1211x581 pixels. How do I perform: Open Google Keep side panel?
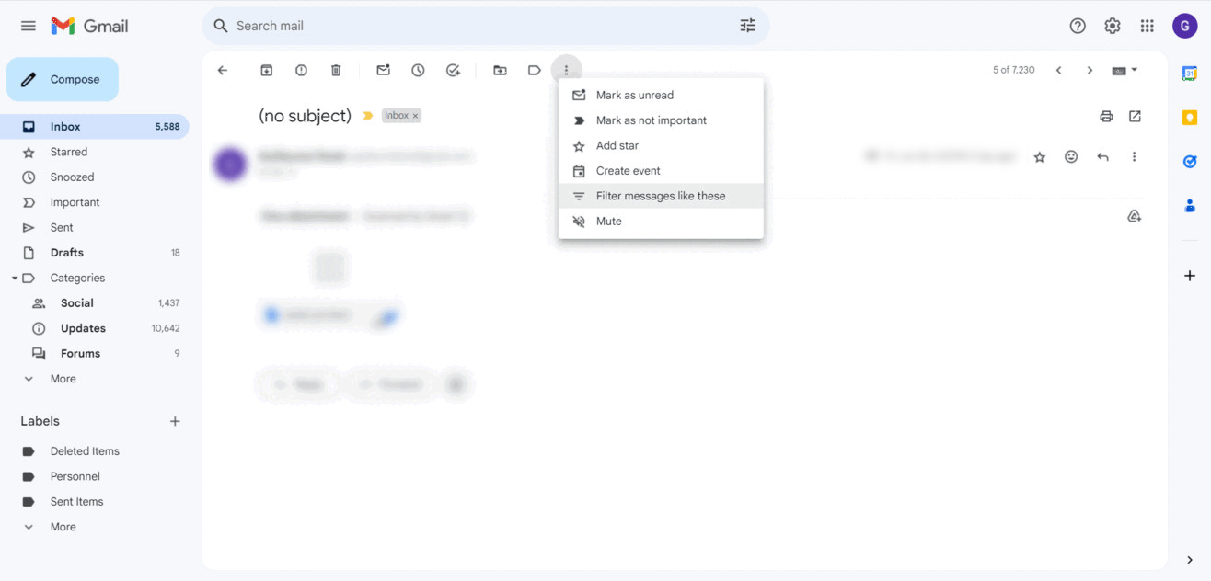pos(1190,118)
